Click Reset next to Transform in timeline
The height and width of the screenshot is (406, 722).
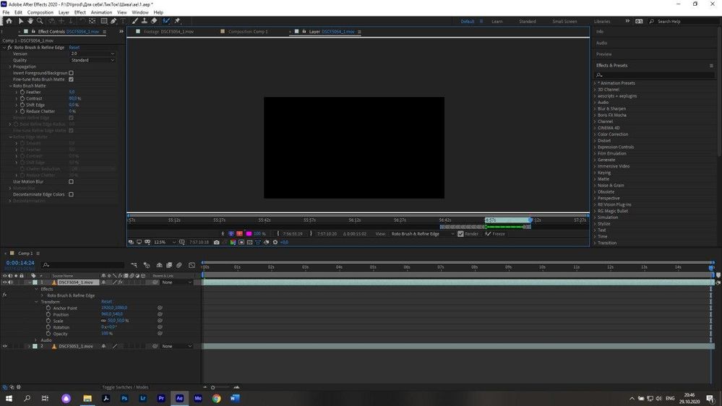click(x=106, y=302)
